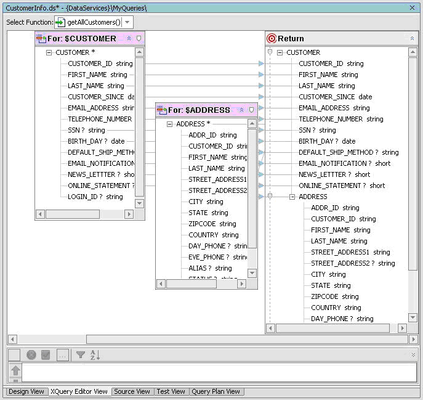Select CITY in For $ADDRESS block
The height and width of the screenshot is (400, 423).
206,202
